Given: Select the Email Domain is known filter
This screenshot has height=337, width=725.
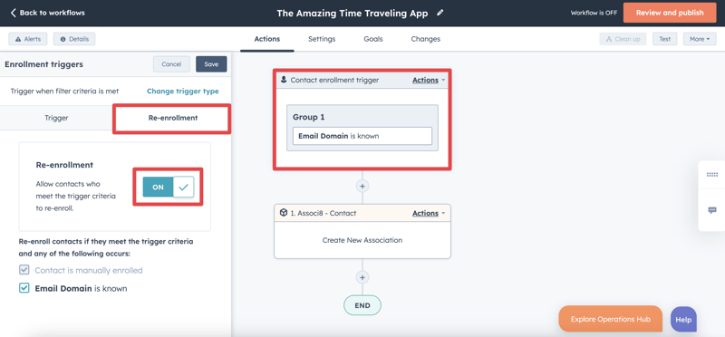Looking at the screenshot, I should [362, 136].
